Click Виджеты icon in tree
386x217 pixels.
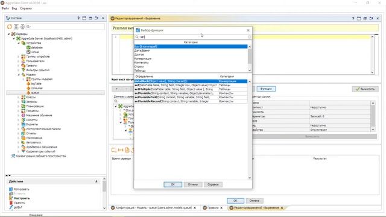click(24, 124)
